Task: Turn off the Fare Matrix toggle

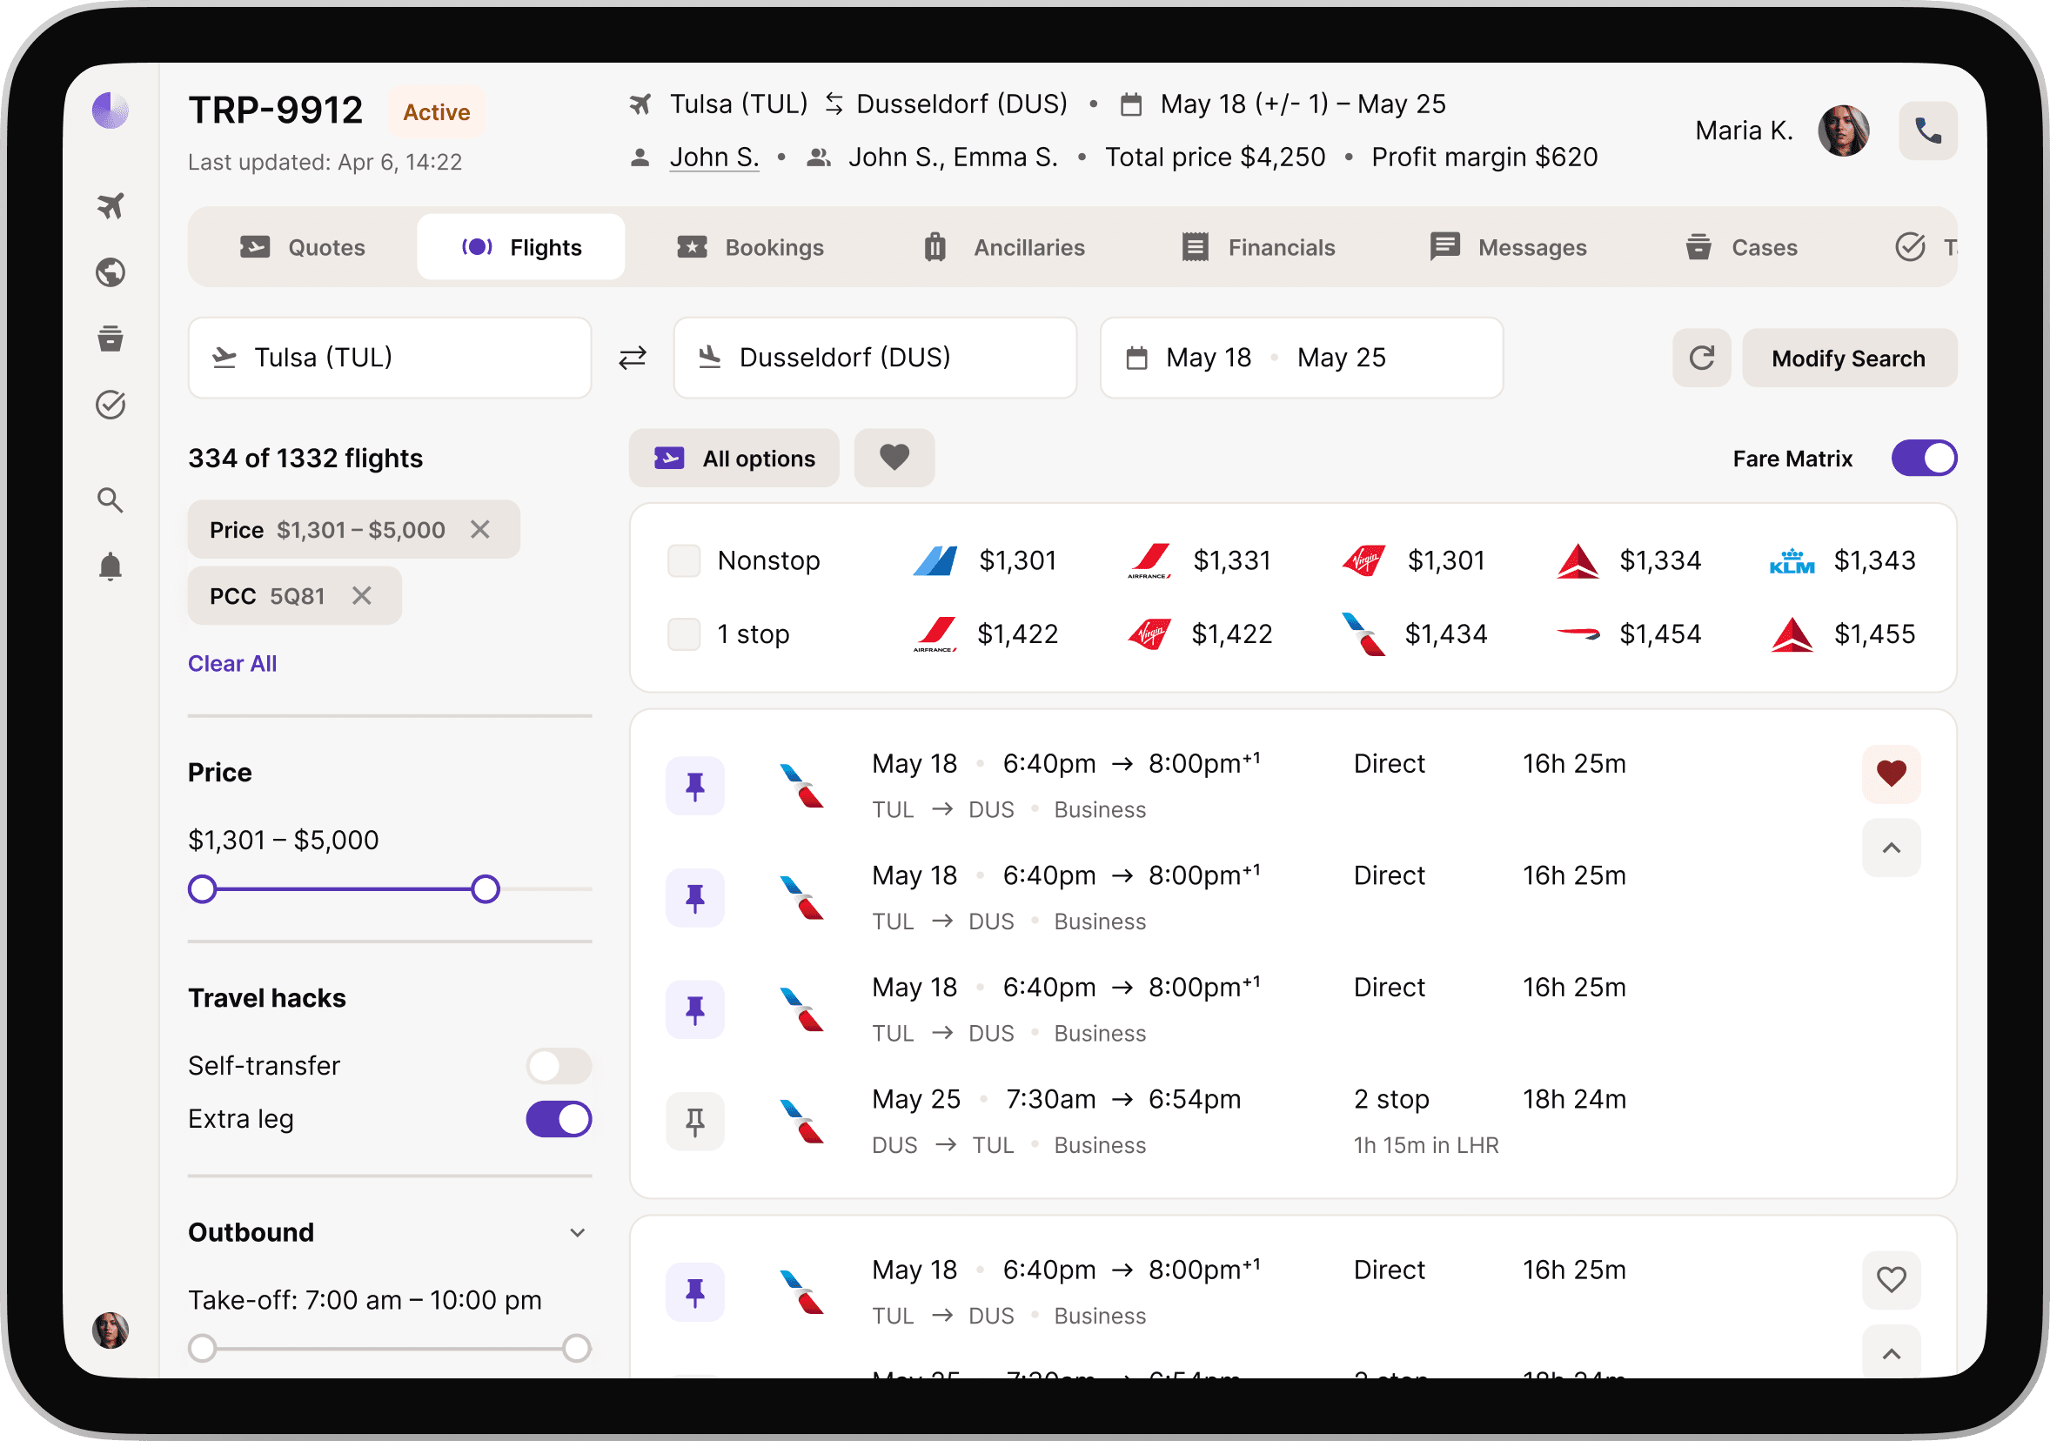Action: pos(1923,458)
